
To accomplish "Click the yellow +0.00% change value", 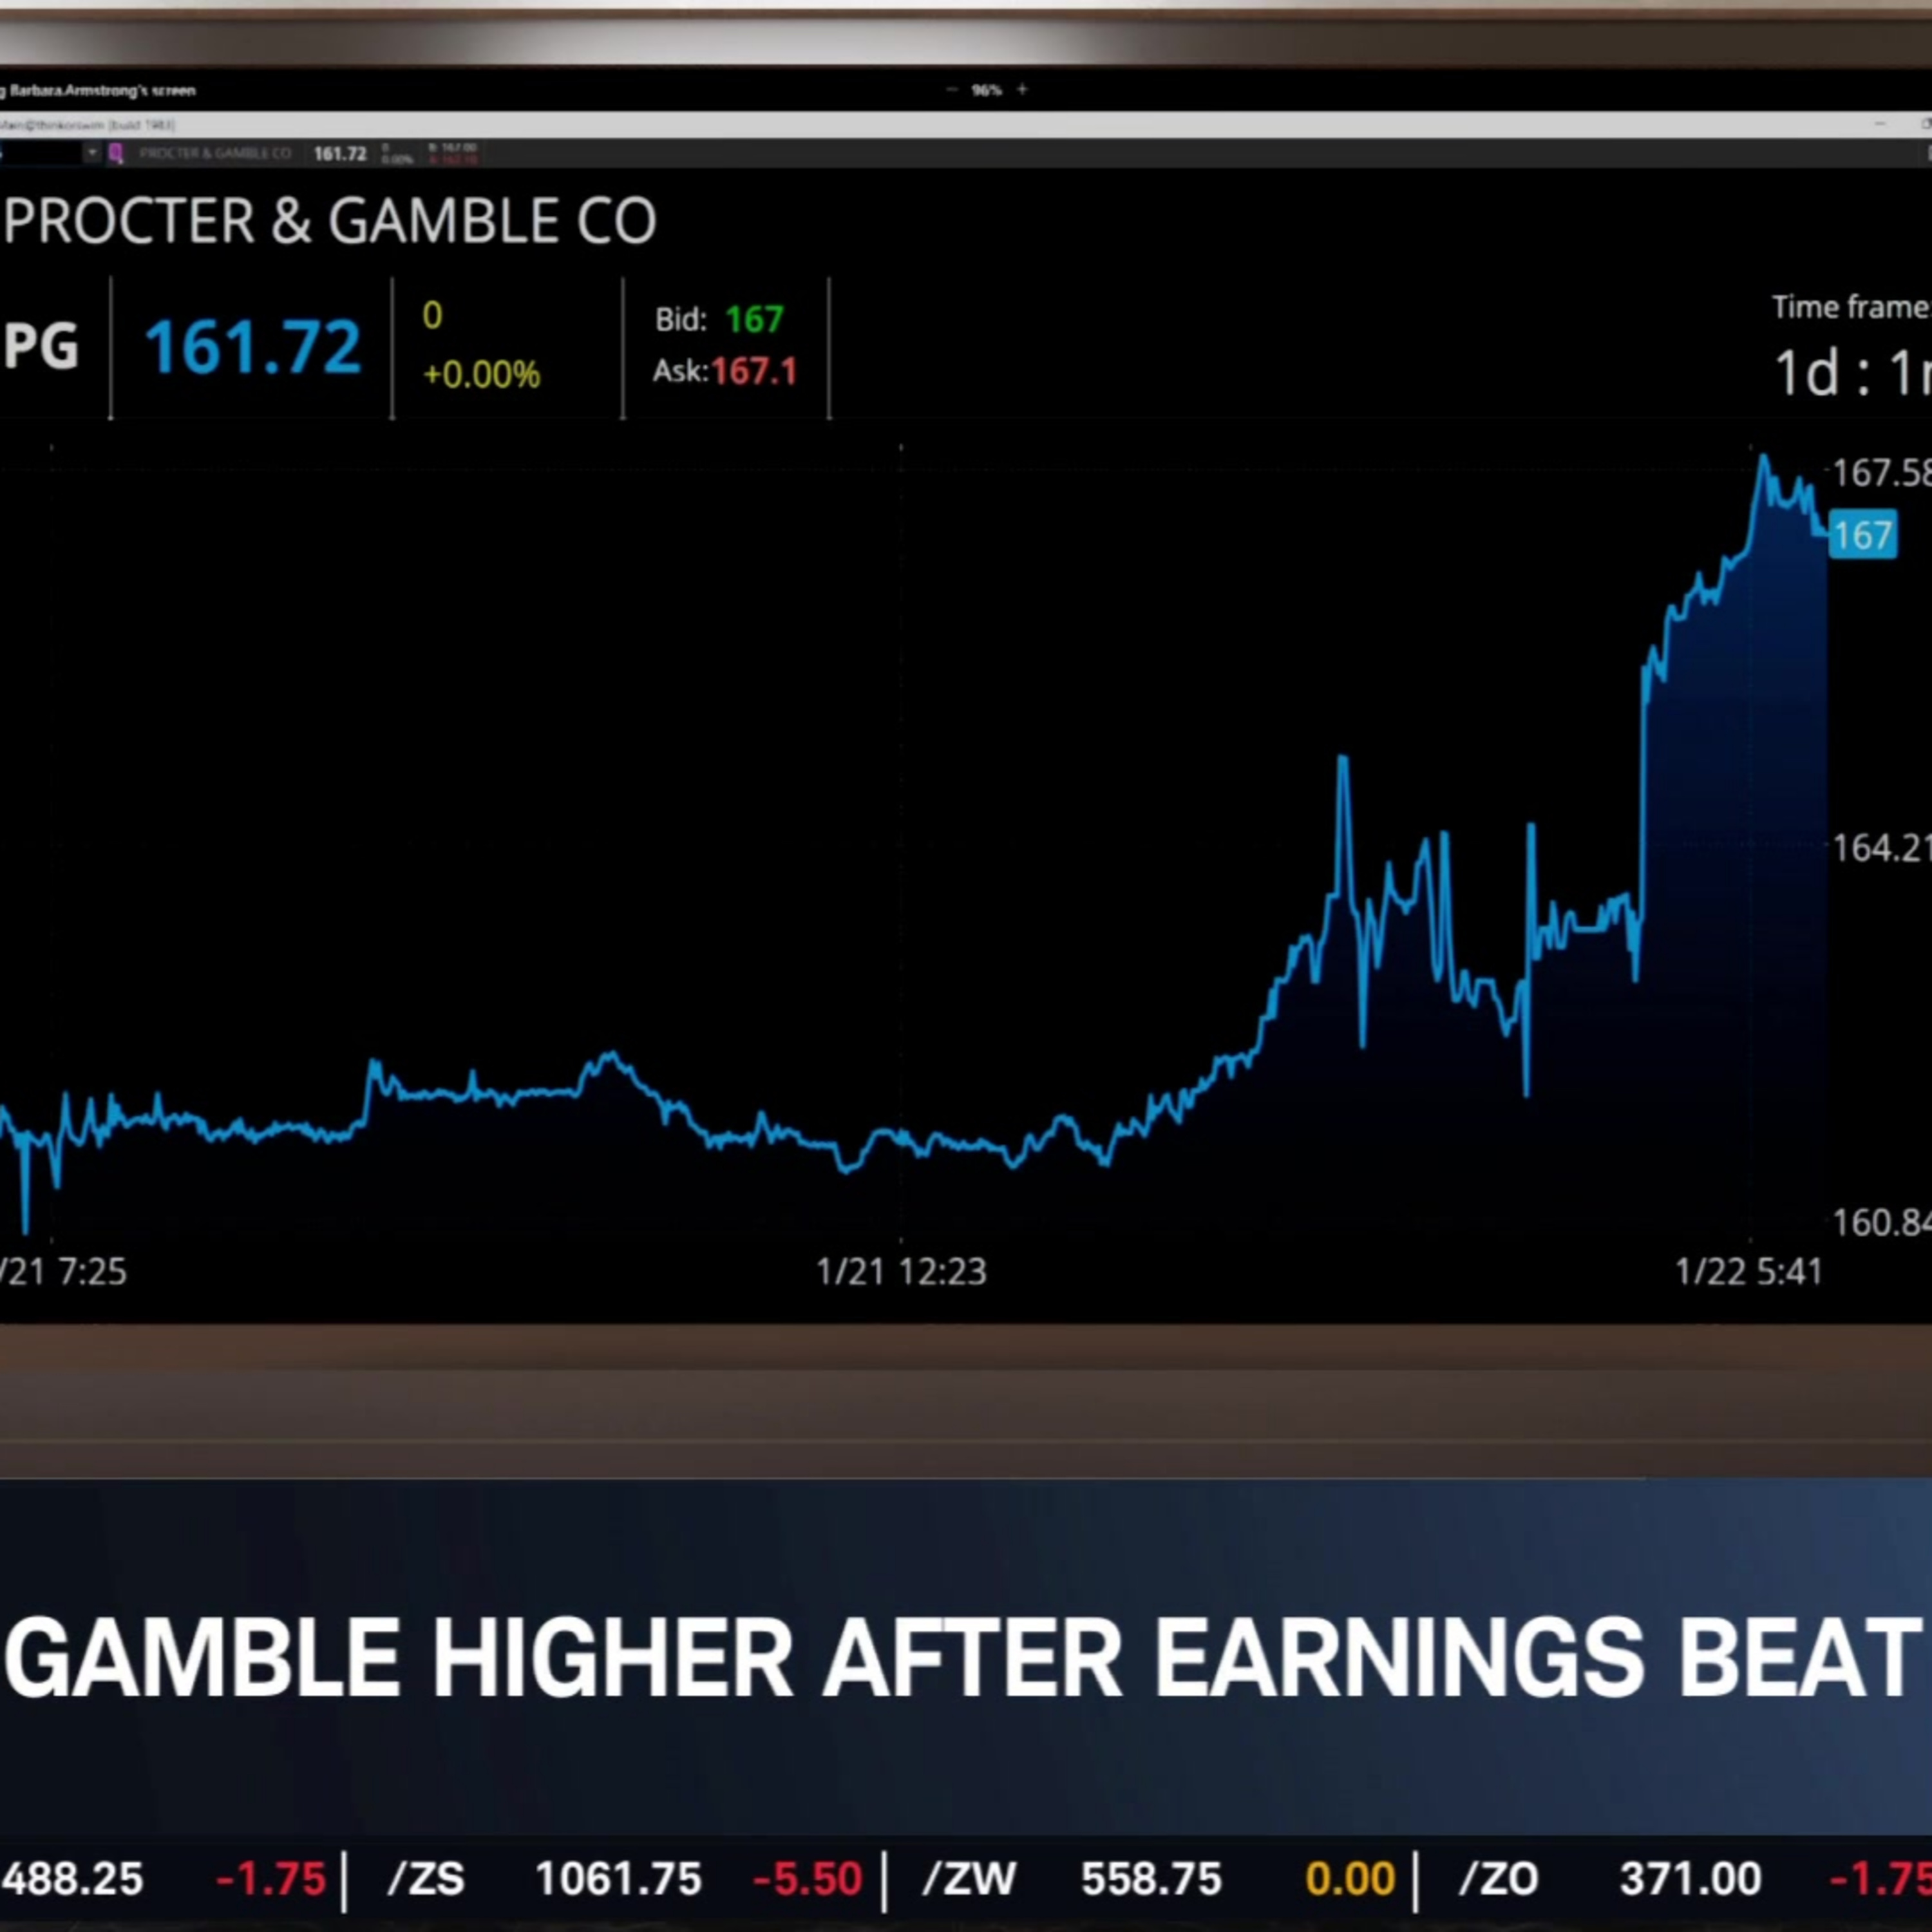I will [x=481, y=374].
